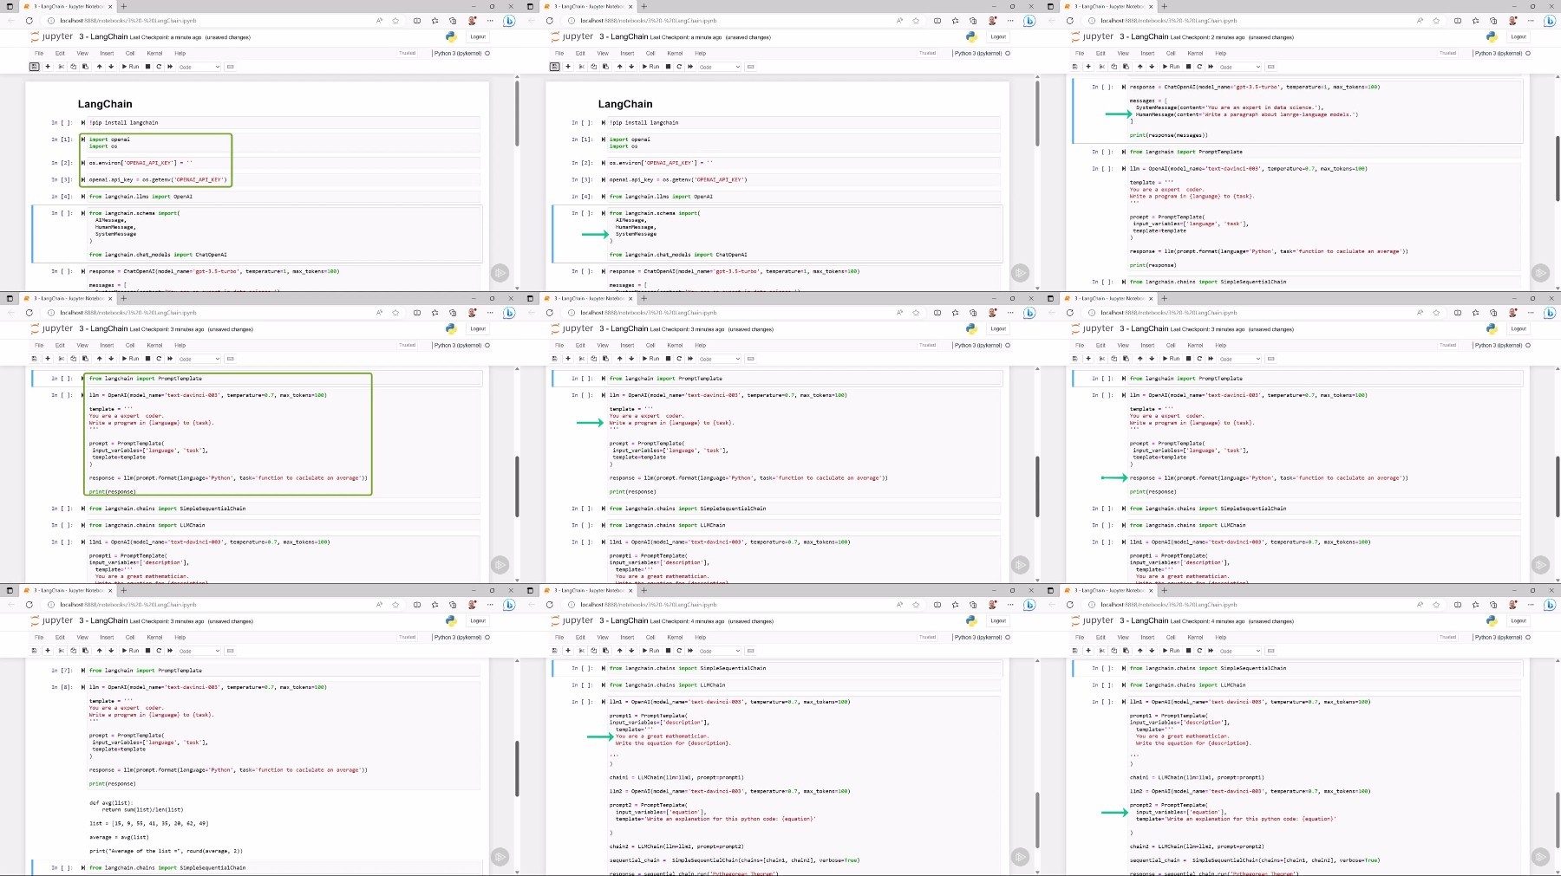Open the Kernel menu in the middle-right Jupyter window

pyautogui.click(x=1195, y=346)
